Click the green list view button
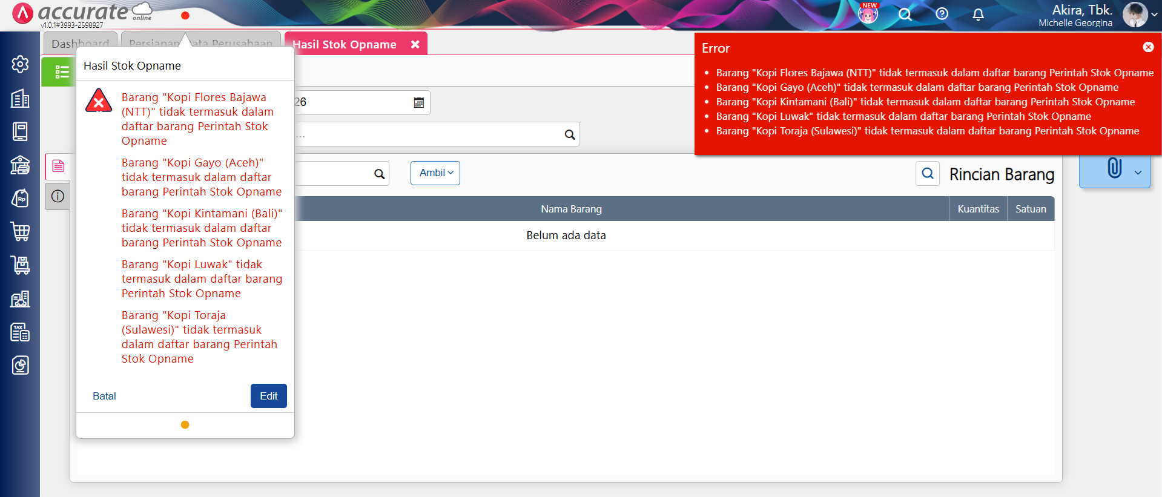The height and width of the screenshot is (497, 1162). pyautogui.click(x=59, y=72)
